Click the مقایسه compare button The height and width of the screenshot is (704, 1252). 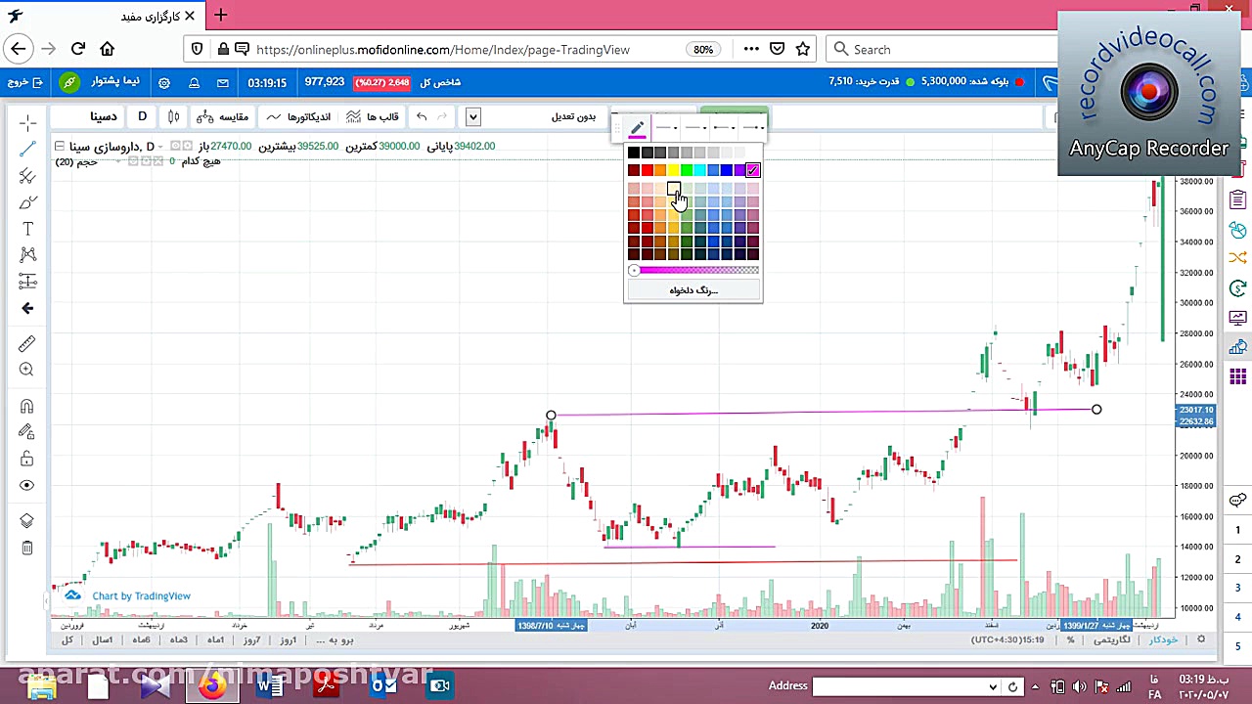pyautogui.click(x=223, y=116)
